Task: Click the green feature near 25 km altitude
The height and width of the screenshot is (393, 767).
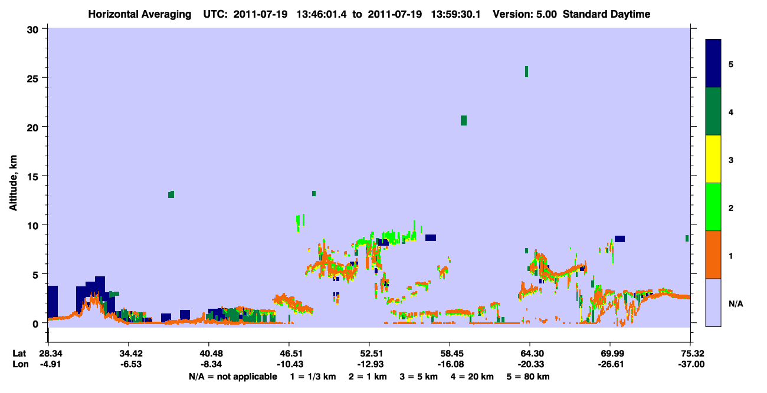Action: [x=526, y=71]
